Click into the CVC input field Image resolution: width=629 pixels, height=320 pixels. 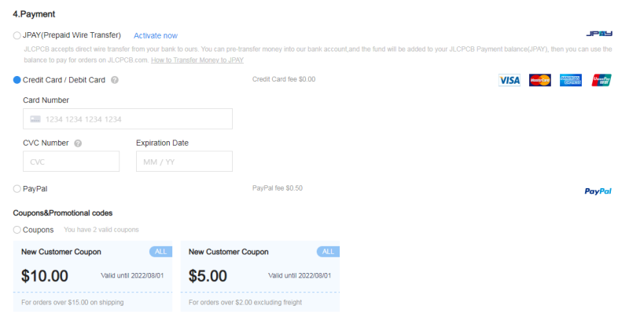pyautogui.click(x=71, y=162)
